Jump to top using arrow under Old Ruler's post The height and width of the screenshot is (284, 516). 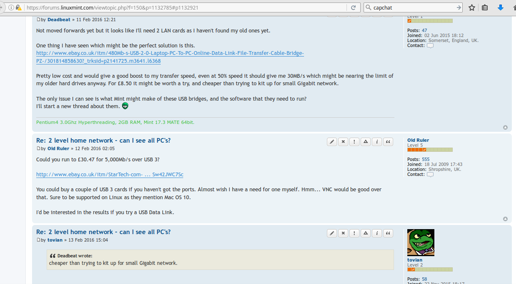[x=505, y=219]
